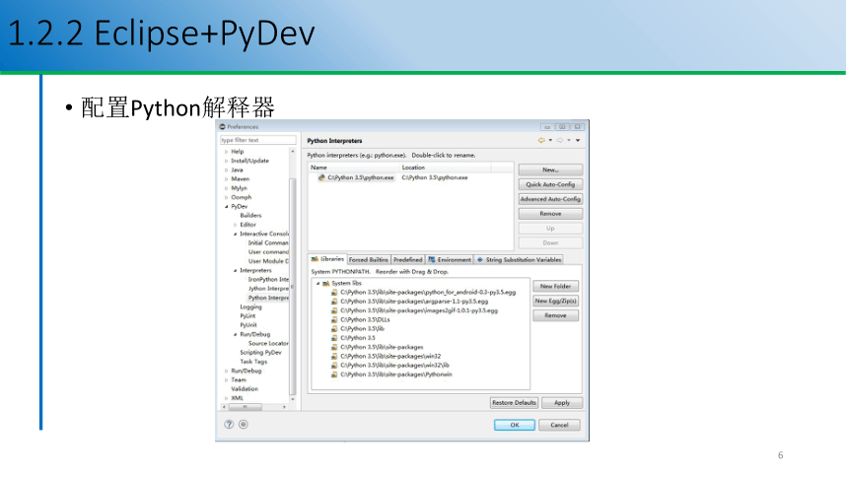The width and height of the screenshot is (848, 477).
Task: Click the Name column header
Action: 354,168
